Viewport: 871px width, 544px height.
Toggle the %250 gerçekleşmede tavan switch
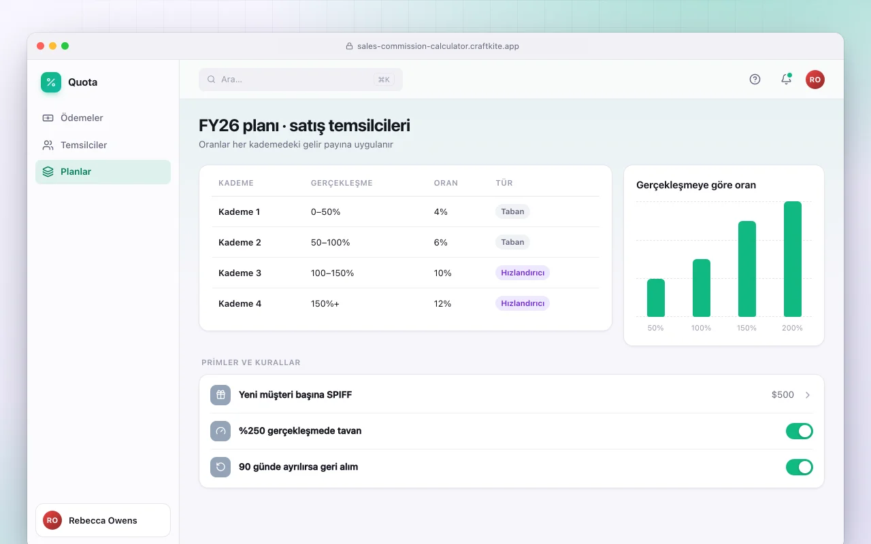click(800, 431)
